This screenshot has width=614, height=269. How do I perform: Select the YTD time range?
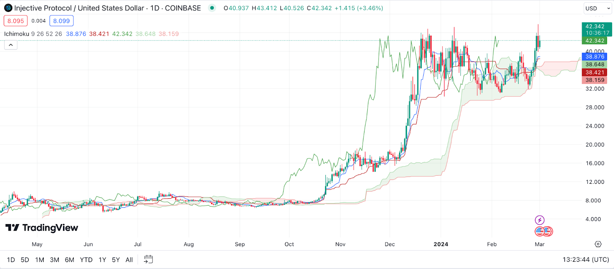click(x=86, y=260)
